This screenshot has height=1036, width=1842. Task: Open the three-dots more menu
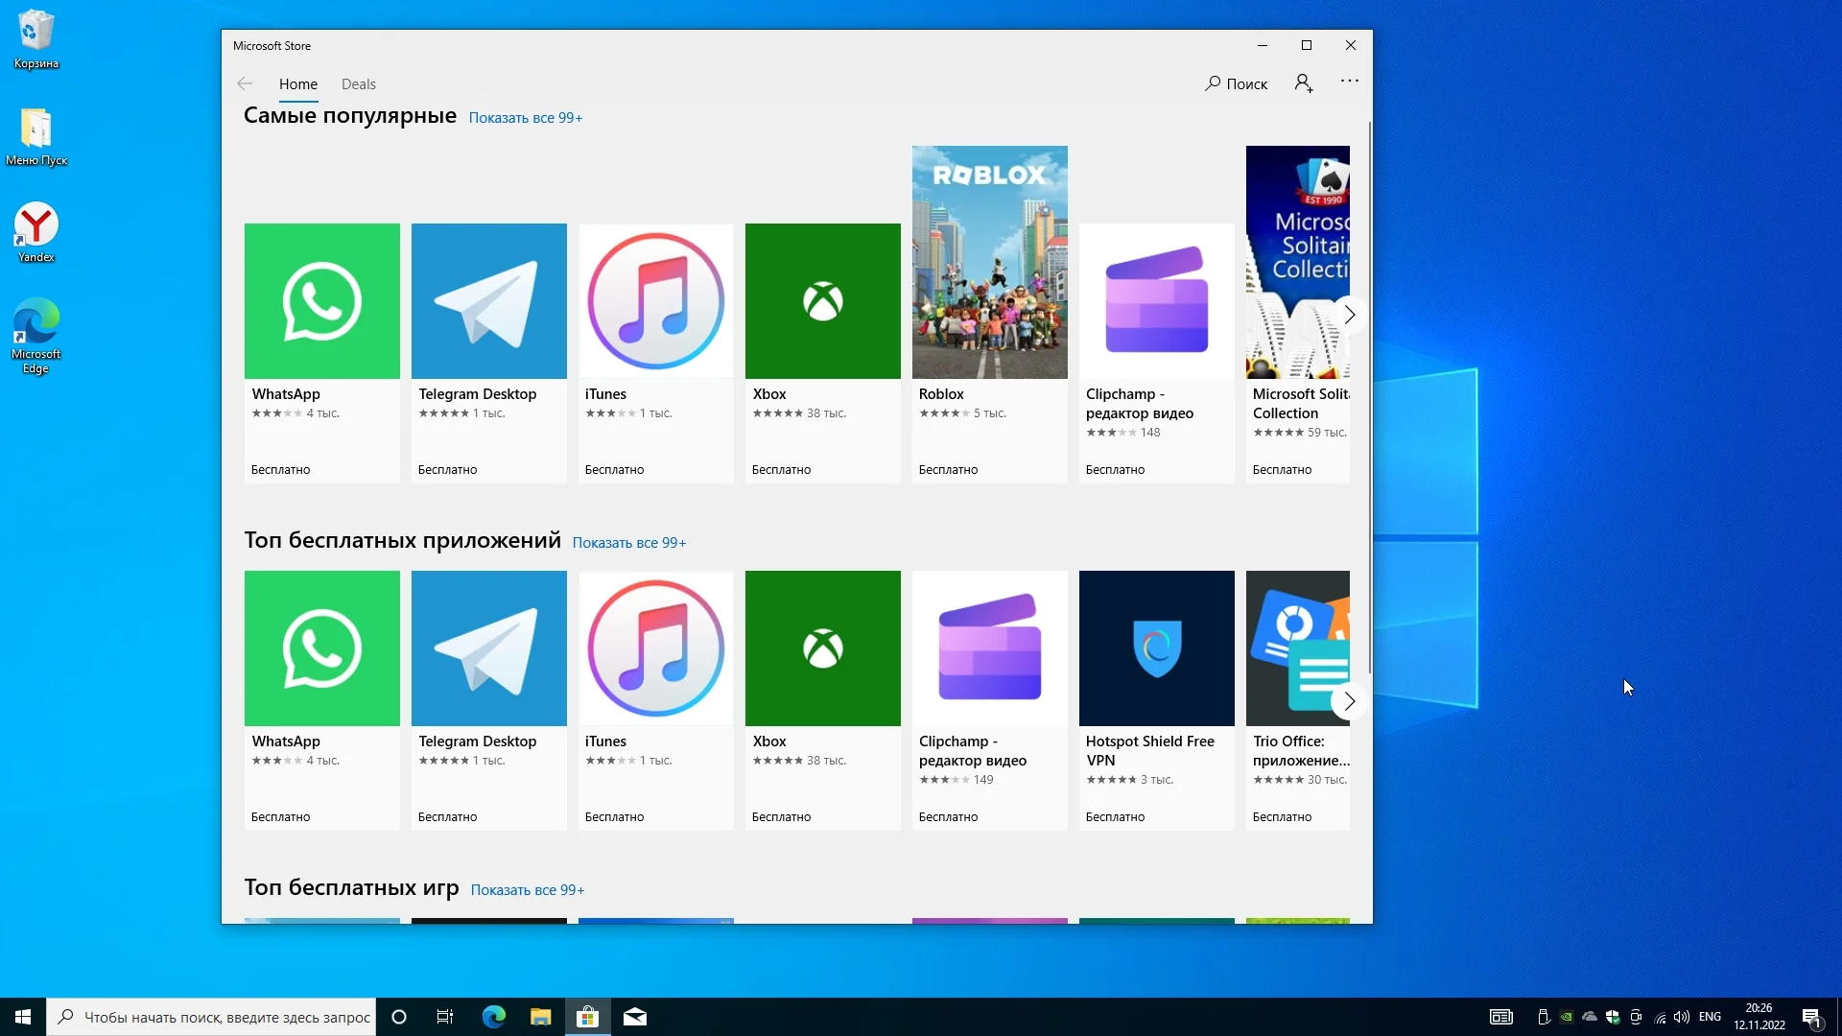pos(1350,82)
